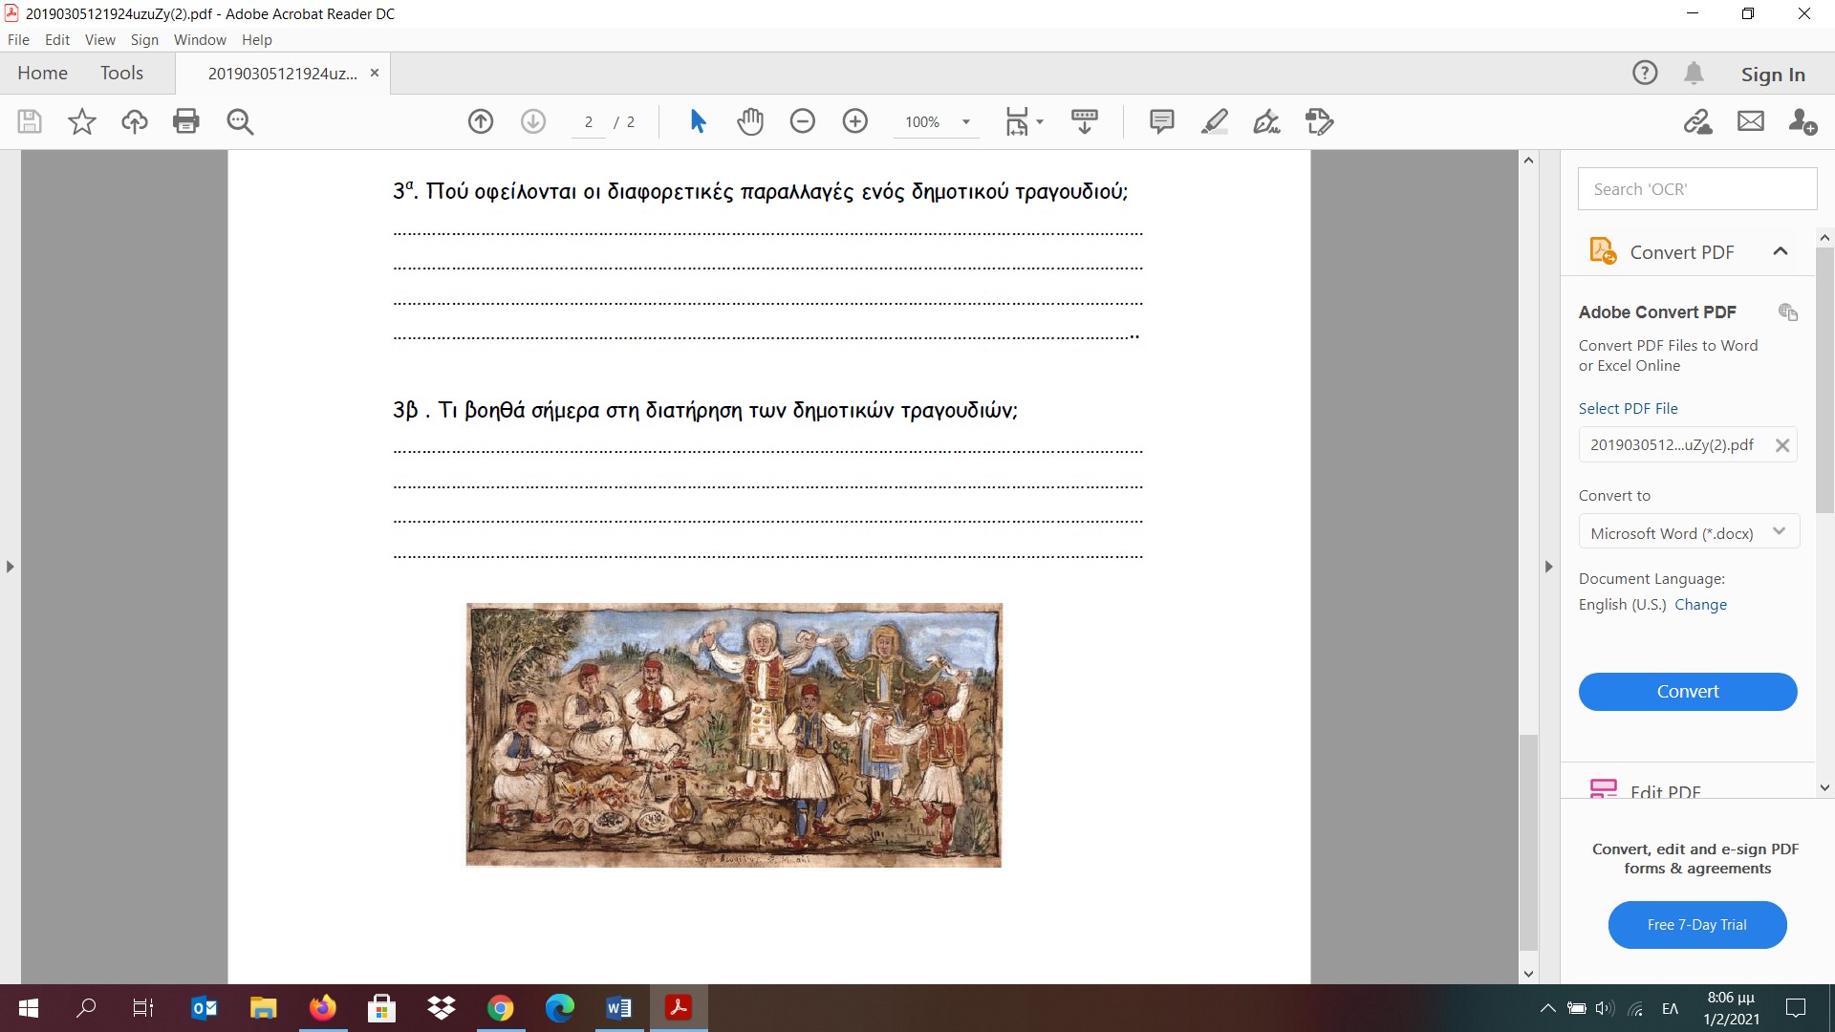This screenshot has height=1032, width=1835.
Task: Add a sticky note comment
Action: pos(1162,121)
